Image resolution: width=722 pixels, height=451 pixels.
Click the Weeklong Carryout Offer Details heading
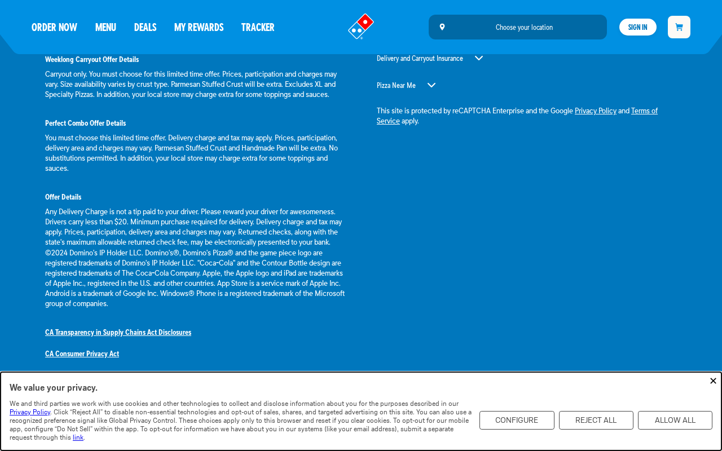92,59
